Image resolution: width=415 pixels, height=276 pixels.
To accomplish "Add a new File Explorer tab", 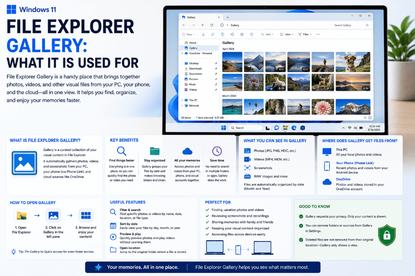I will point(227,17).
